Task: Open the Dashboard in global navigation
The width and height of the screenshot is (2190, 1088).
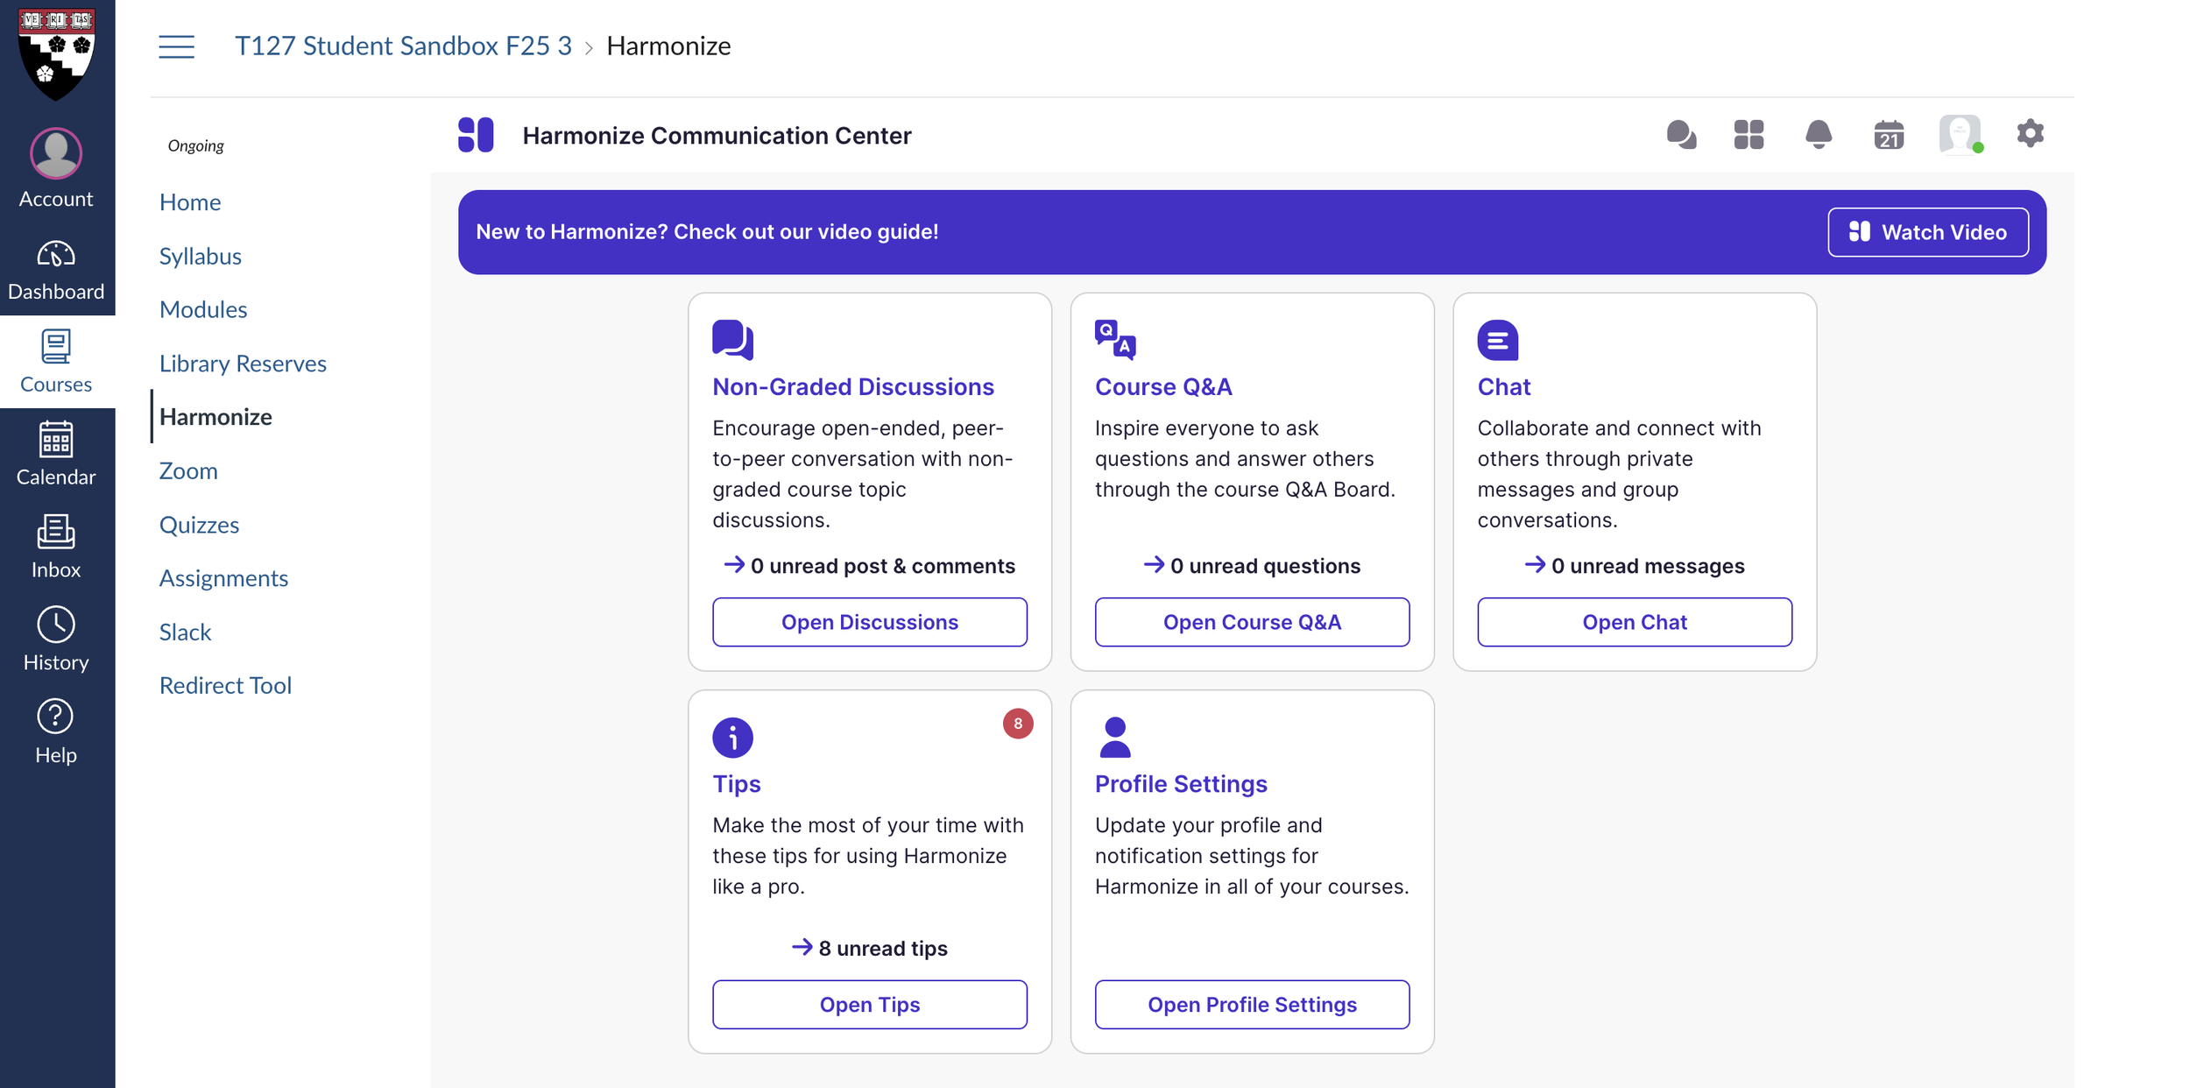Action: click(56, 269)
